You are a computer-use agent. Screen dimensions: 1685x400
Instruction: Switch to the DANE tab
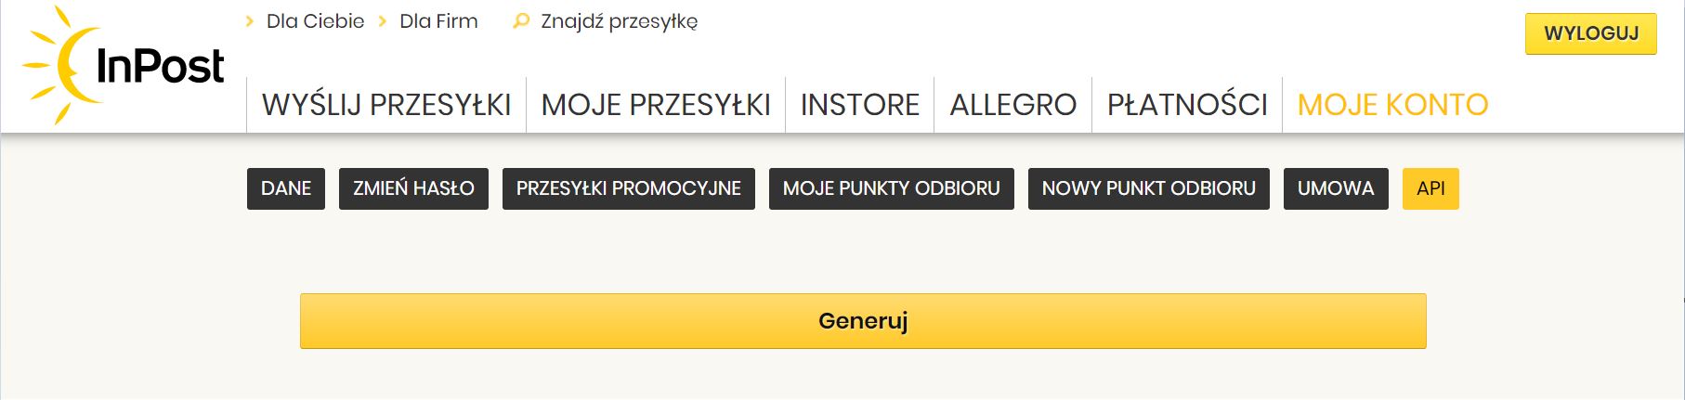click(286, 188)
